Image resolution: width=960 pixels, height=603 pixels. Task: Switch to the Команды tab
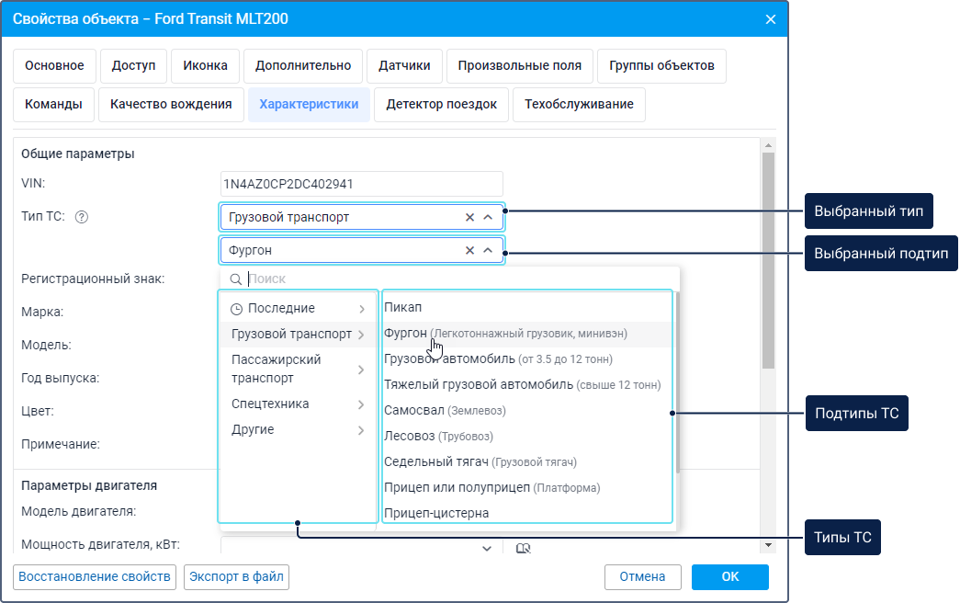point(53,104)
